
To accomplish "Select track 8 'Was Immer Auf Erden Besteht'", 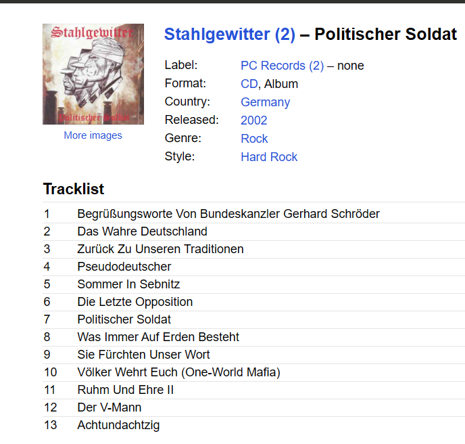I will click(158, 337).
